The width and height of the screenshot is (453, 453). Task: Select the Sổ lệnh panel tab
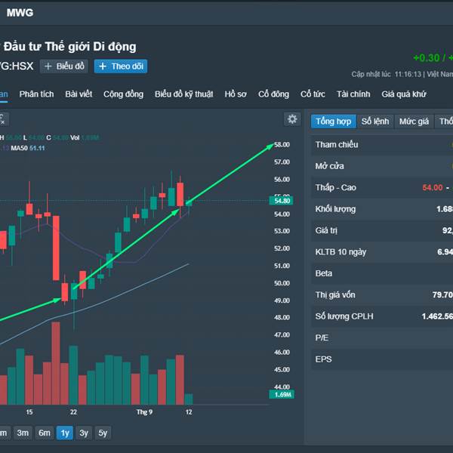(x=375, y=121)
